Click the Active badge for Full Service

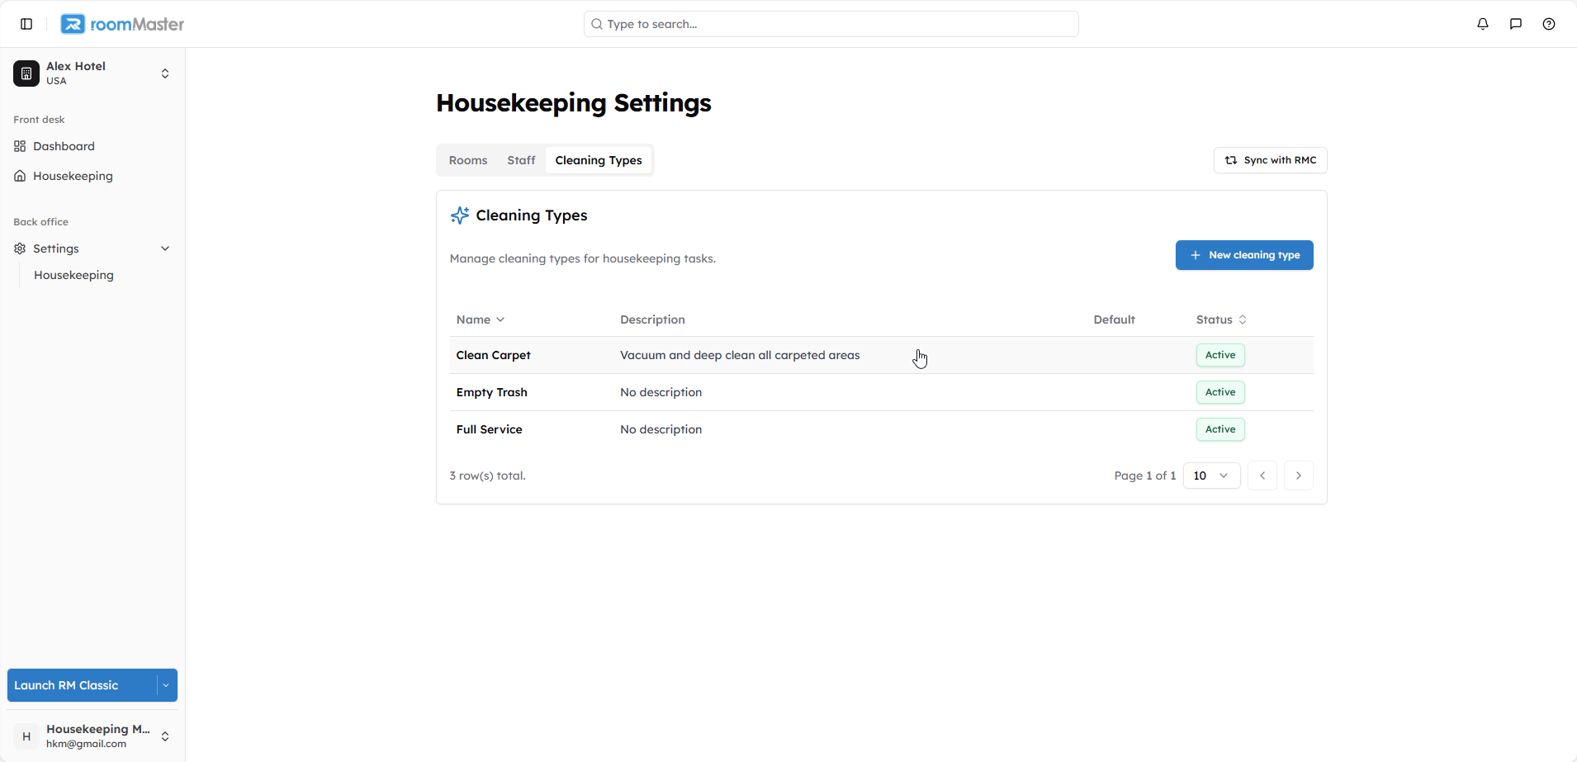pyautogui.click(x=1220, y=429)
